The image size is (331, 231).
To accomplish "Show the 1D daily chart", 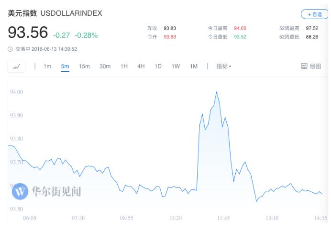I will click(158, 66).
